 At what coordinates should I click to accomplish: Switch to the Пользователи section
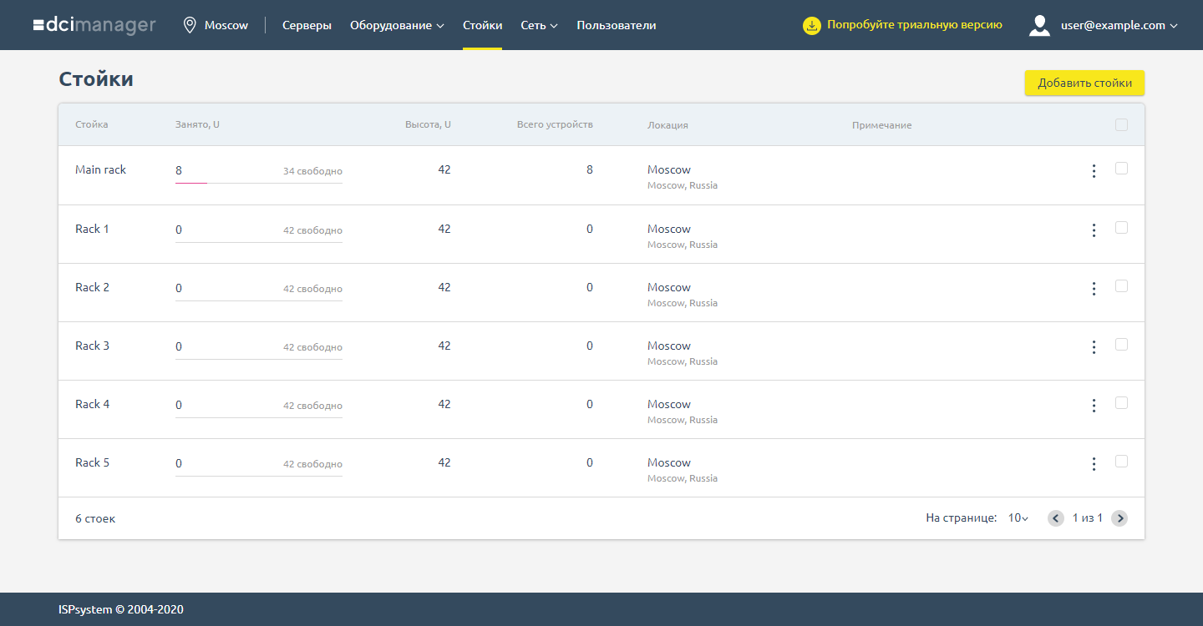(x=616, y=25)
